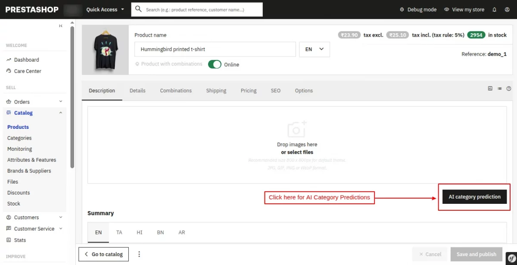517x265 pixels.
Task: Click the profile account icon in header
Action: click(508, 9)
